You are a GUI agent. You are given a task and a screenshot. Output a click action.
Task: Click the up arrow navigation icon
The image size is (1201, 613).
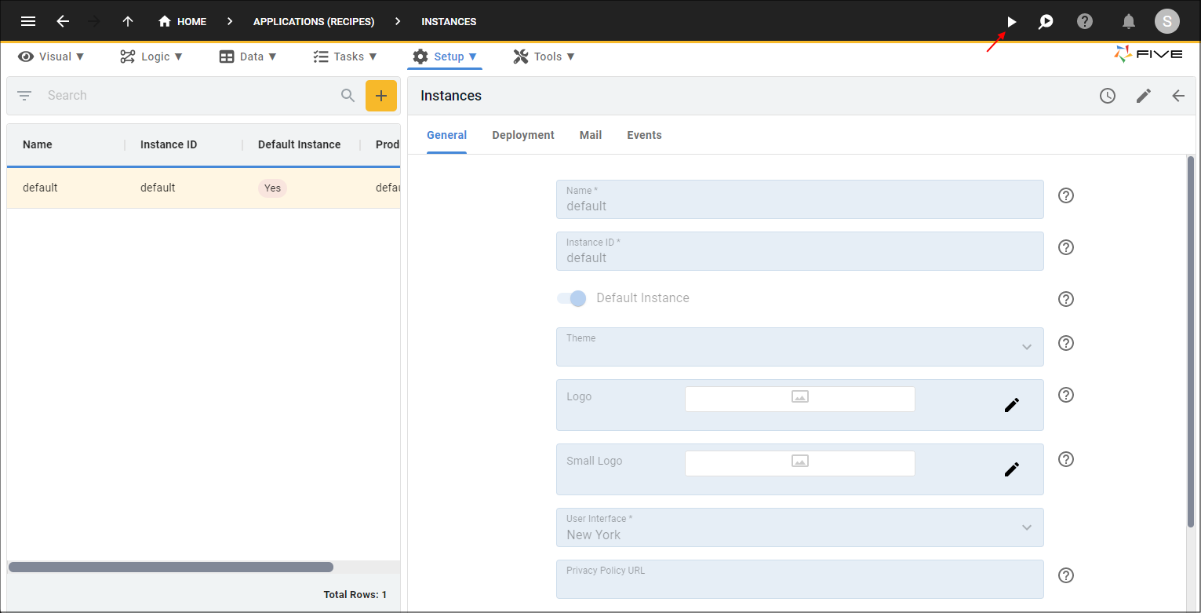click(x=128, y=21)
